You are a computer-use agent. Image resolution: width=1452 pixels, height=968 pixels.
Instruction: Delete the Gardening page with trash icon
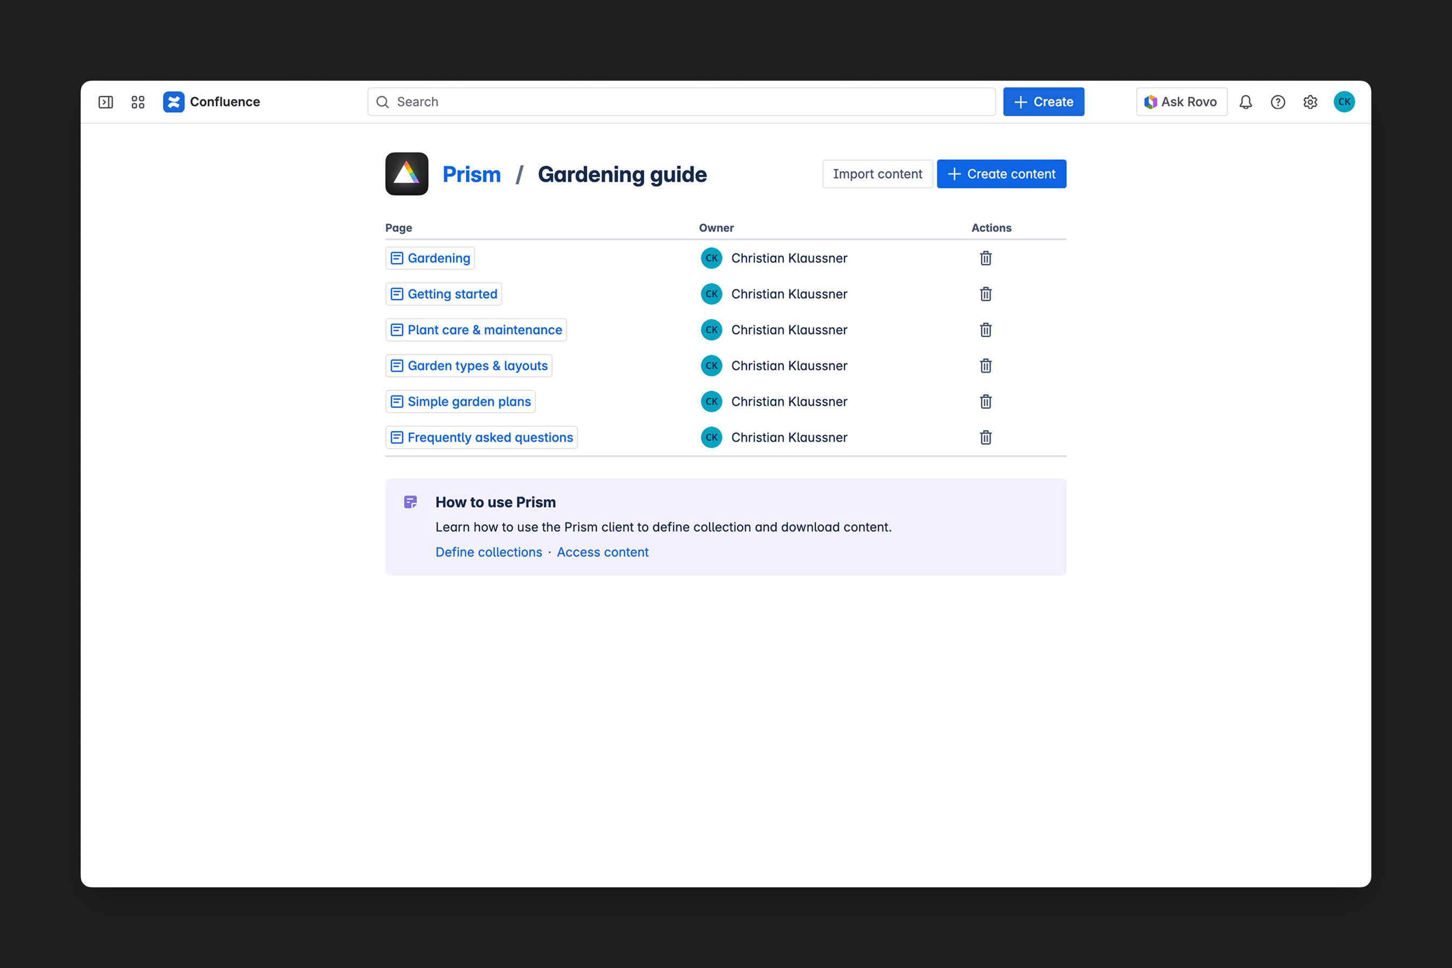(x=985, y=258)
